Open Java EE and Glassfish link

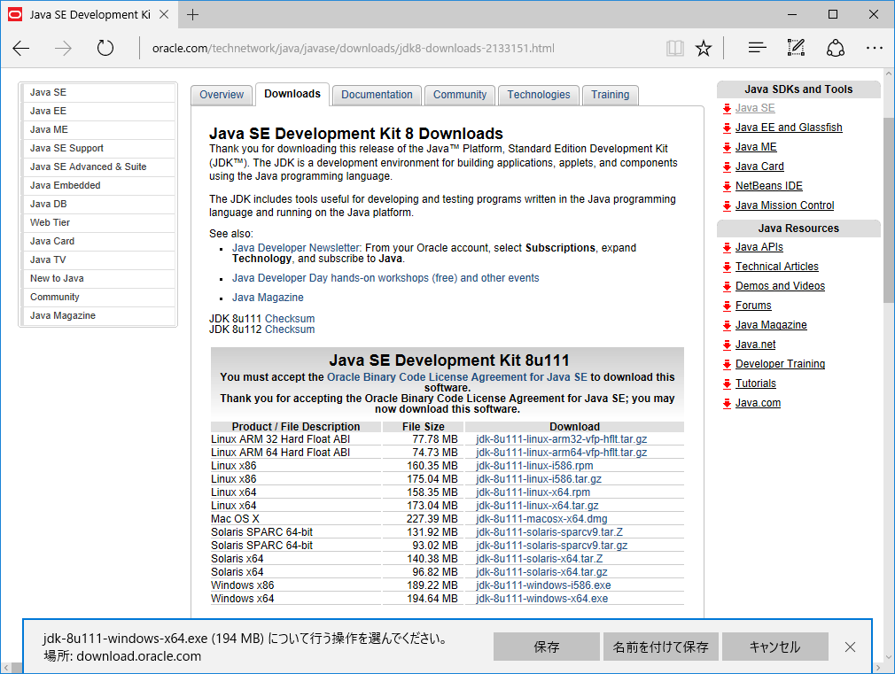click(789, 128)
